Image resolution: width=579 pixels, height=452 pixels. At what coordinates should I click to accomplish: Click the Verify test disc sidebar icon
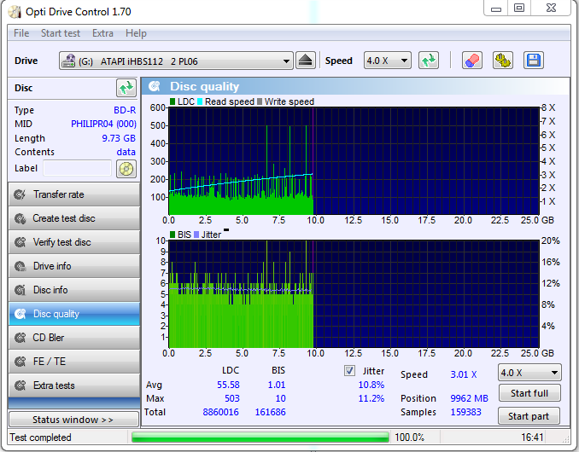(x=20, y=242)
